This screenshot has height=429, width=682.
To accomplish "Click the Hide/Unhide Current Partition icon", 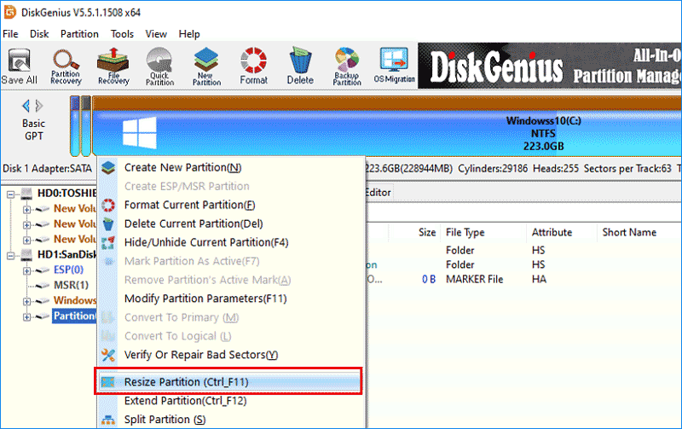I will tap(108, 243).
